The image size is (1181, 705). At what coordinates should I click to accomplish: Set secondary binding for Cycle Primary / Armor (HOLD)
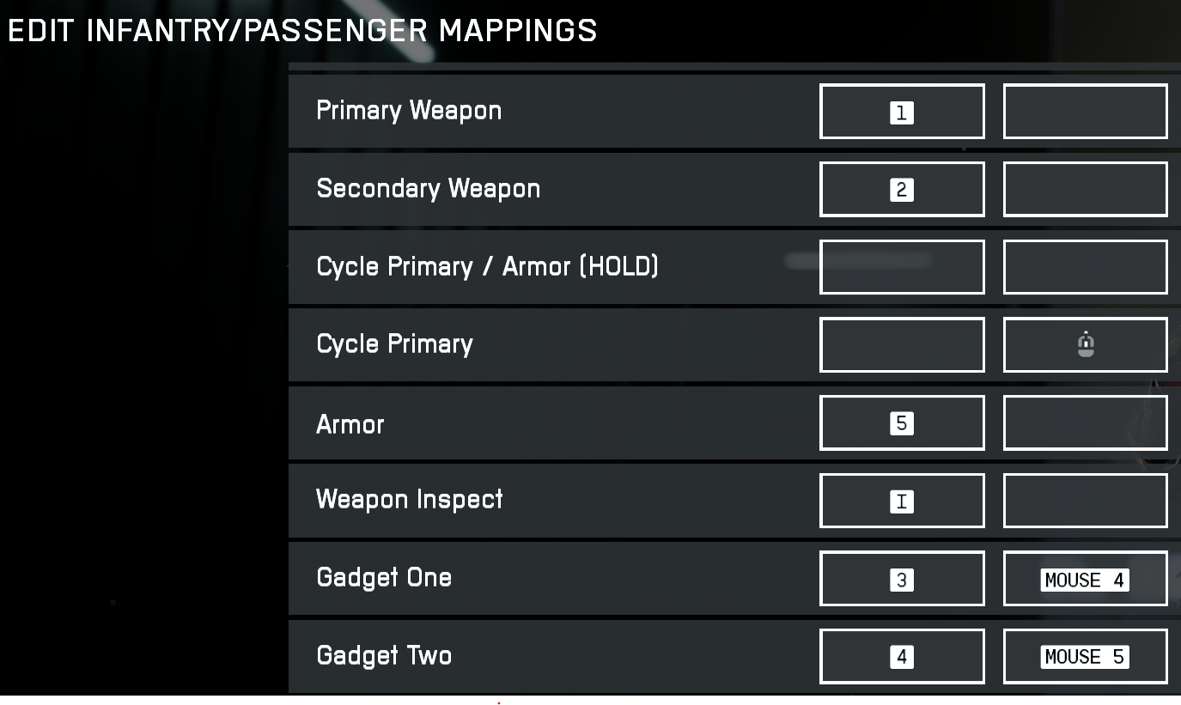[1085, 267]
